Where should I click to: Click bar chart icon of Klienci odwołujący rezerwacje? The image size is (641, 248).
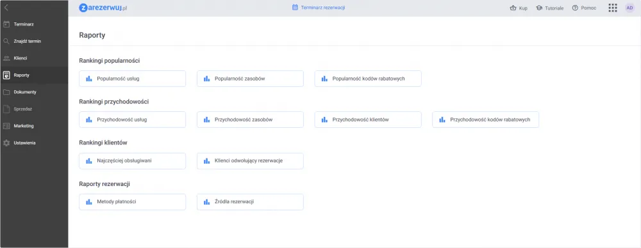pos(206,161)
